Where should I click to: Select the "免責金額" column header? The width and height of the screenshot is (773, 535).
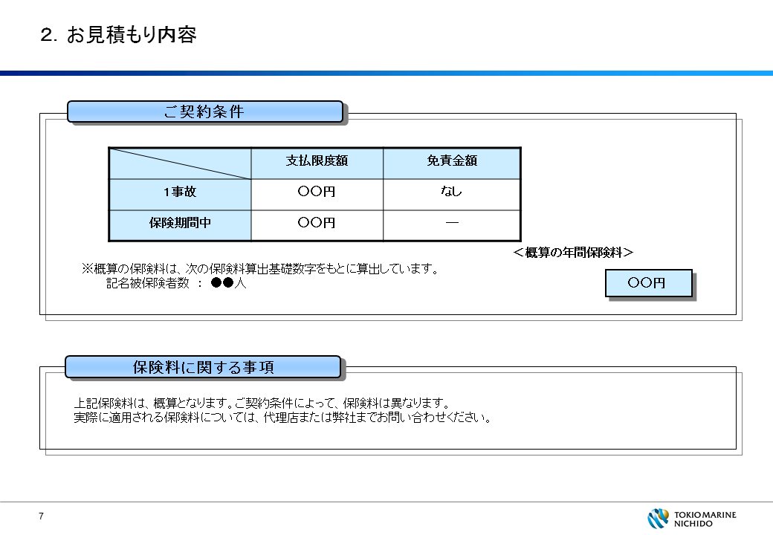click(x=452, y=163)
